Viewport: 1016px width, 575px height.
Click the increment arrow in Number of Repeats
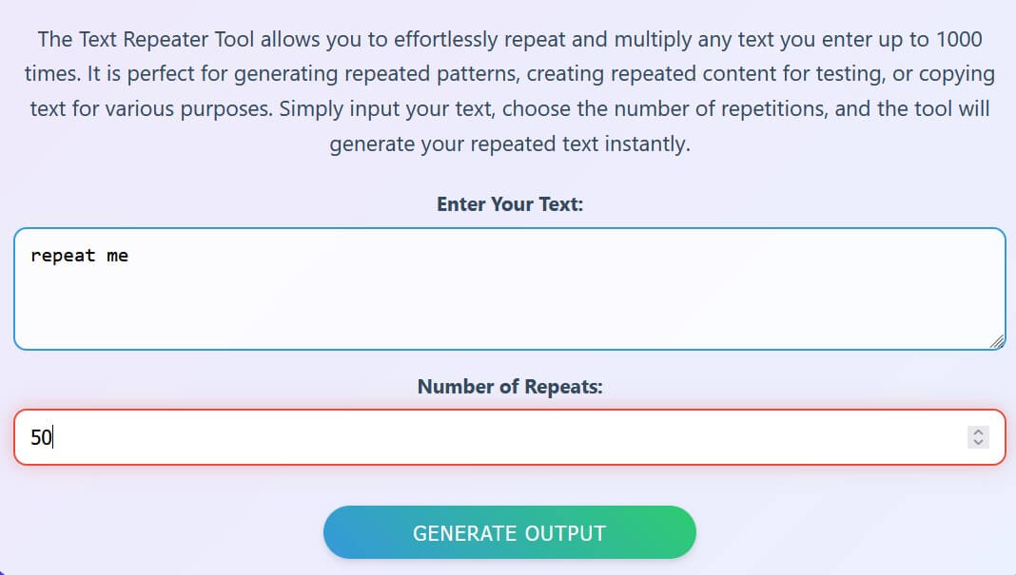978,431
